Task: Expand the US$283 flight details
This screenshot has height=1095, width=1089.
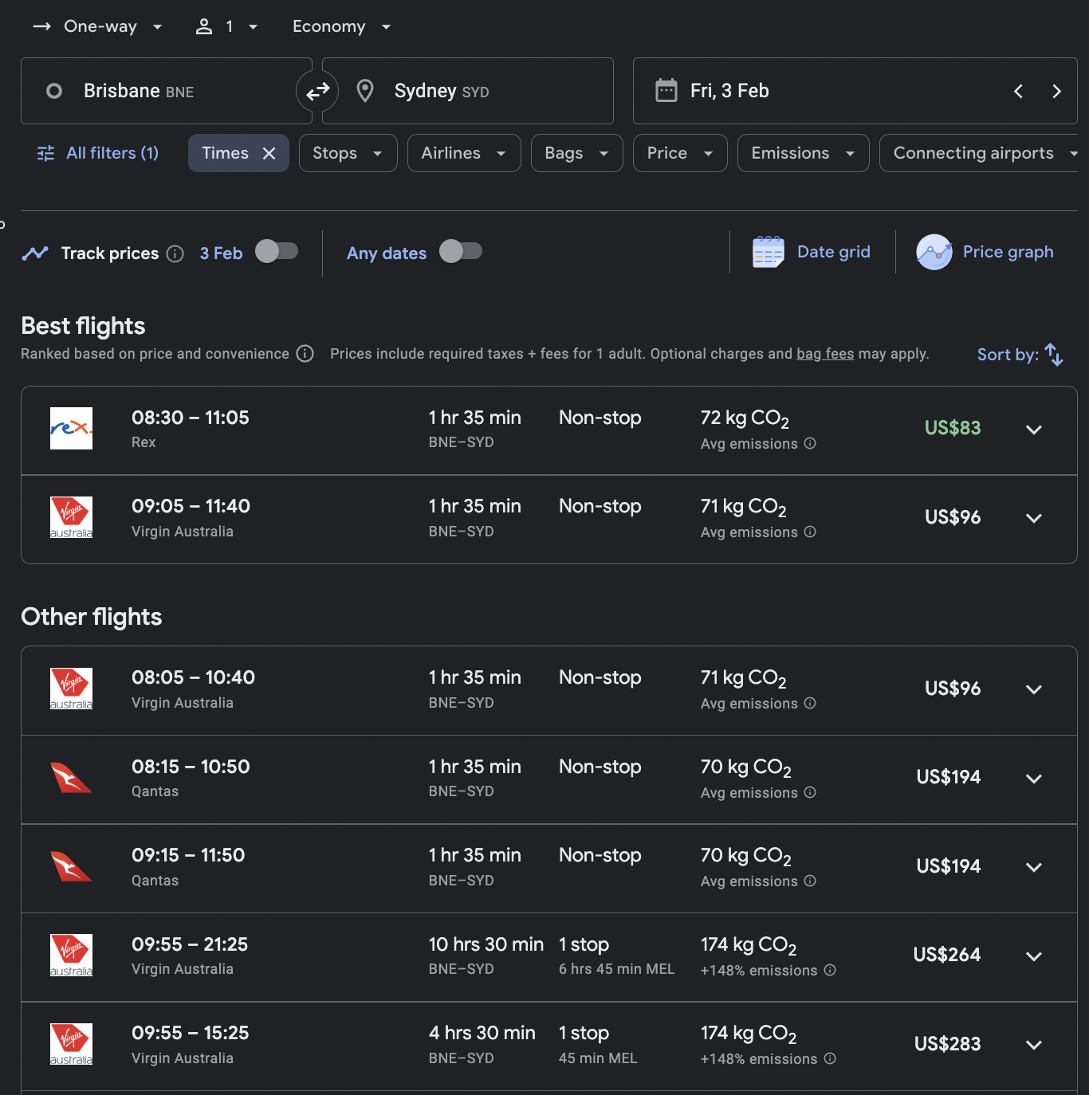Action: pyautogui.click(x=1034, y=1045)
